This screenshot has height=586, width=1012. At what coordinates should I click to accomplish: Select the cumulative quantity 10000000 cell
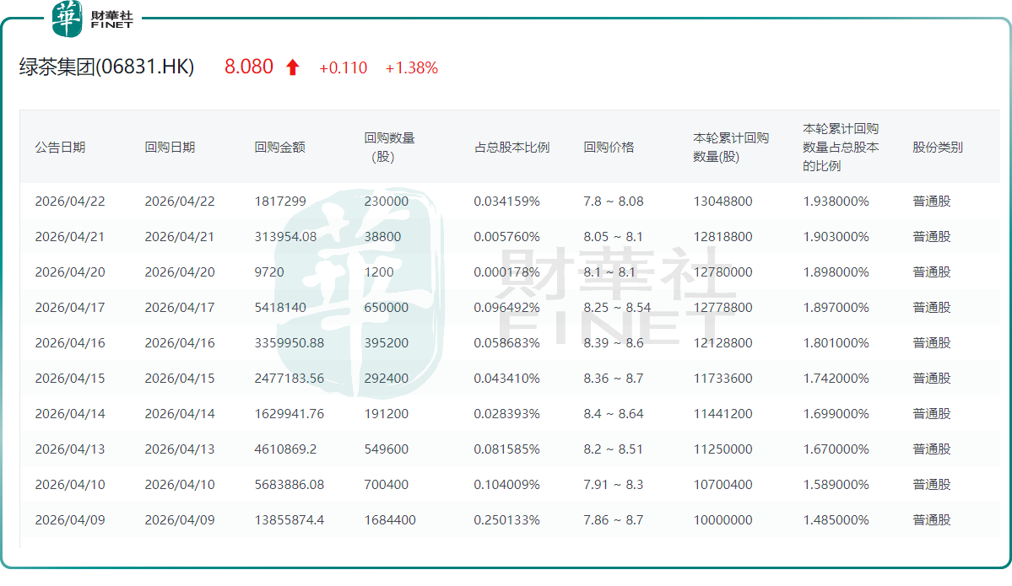(722, 520)
